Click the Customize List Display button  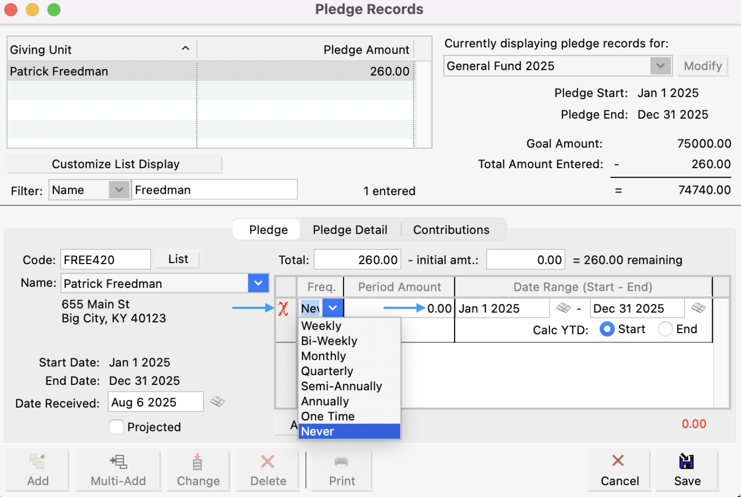[115, 164]
